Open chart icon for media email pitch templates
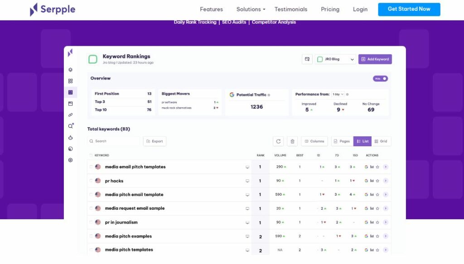 click(x=372, y=167)
